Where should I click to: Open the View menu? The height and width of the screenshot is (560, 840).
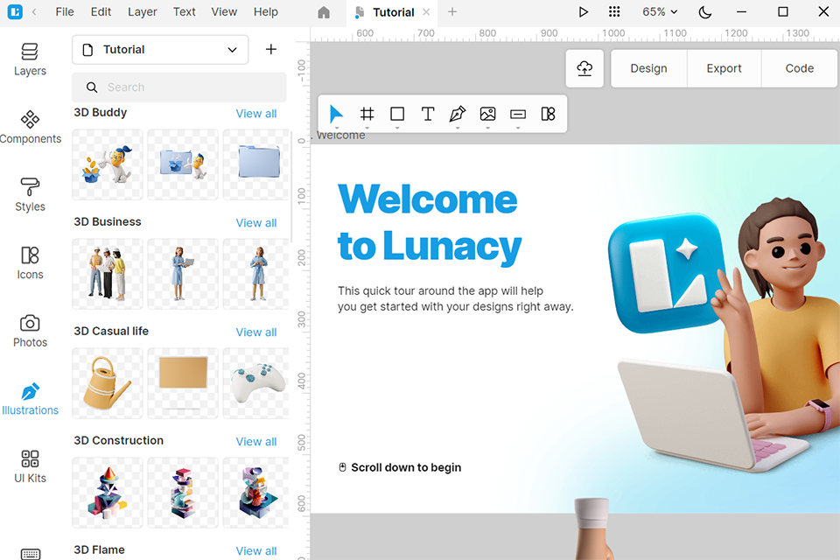(x=224, y=11)
